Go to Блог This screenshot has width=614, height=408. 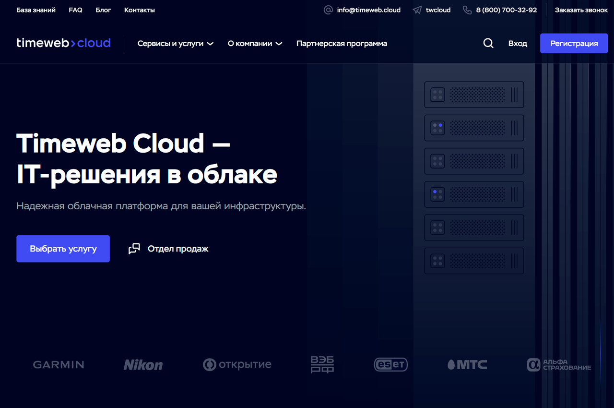pos(103,10)
